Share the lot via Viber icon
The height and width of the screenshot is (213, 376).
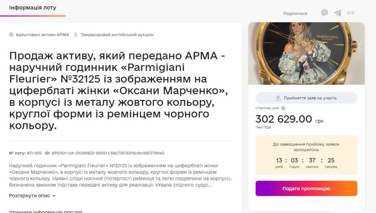tap(324, 13)
